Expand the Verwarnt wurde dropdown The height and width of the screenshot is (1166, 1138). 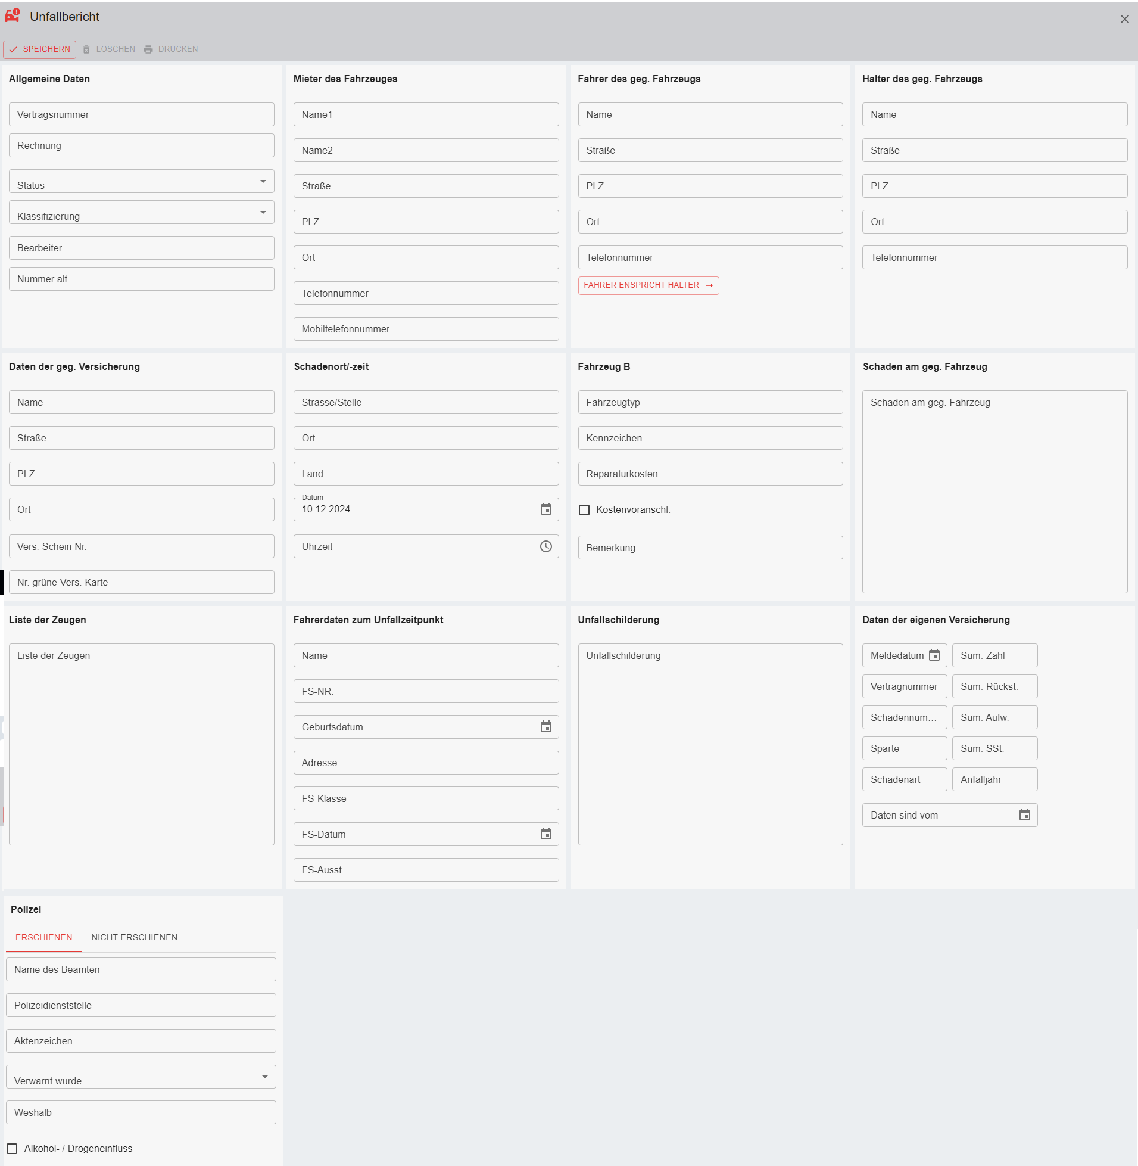[x=265, y=1076]
